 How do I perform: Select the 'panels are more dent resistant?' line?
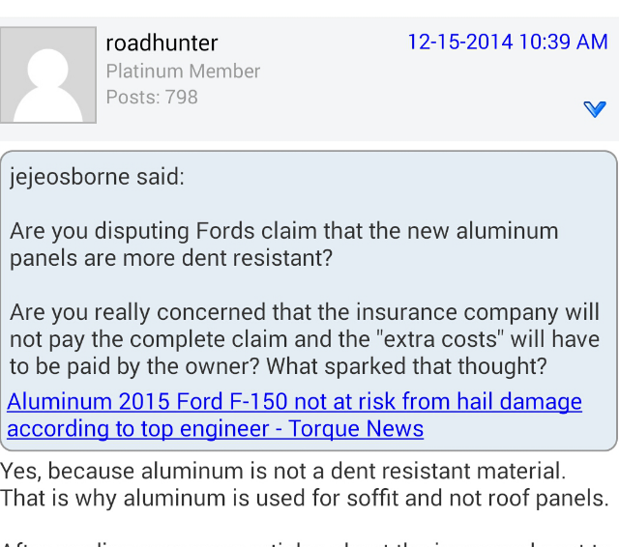171,258
